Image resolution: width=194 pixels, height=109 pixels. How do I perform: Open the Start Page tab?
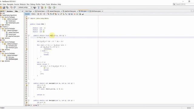pos(28,11)
